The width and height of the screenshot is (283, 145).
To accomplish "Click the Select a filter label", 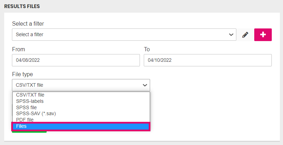I will coord(28,24).
